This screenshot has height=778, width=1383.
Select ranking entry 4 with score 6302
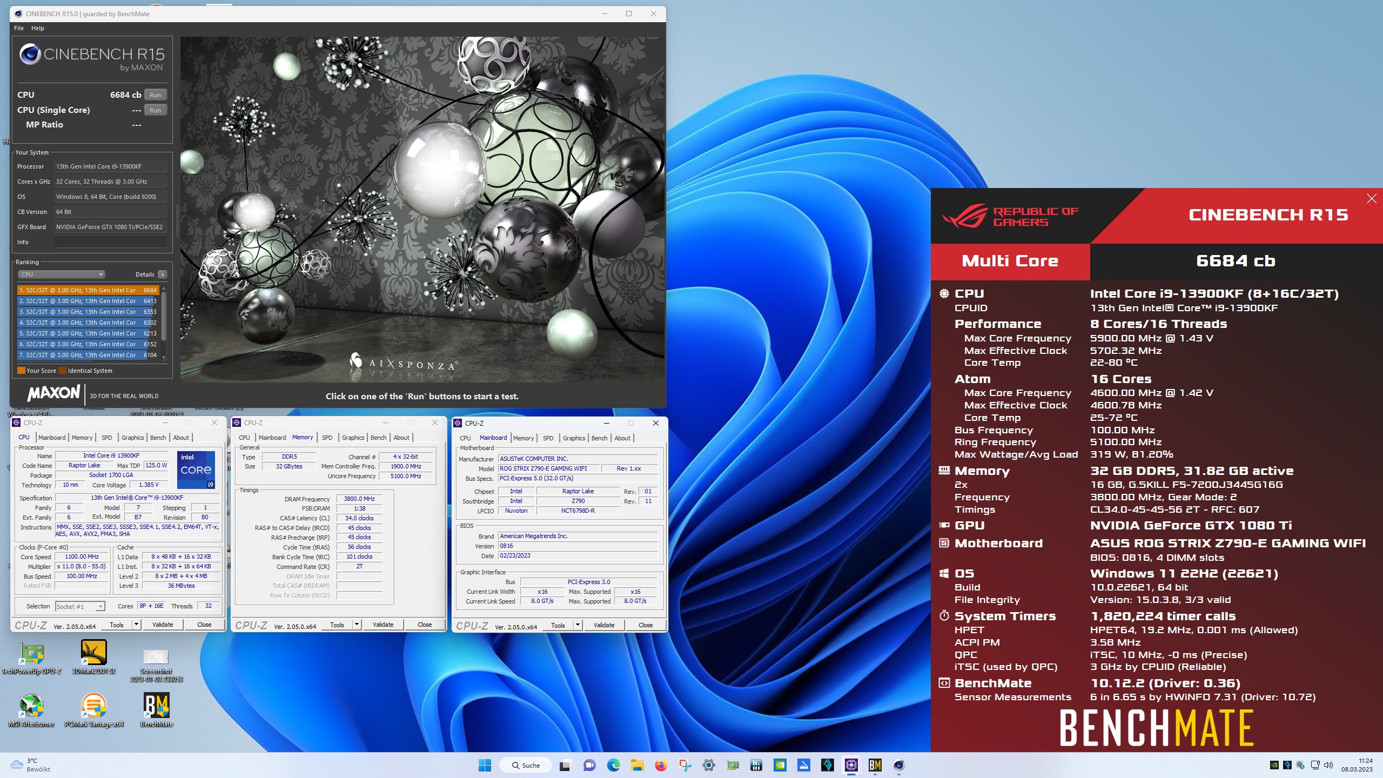[x=88, y=323]
